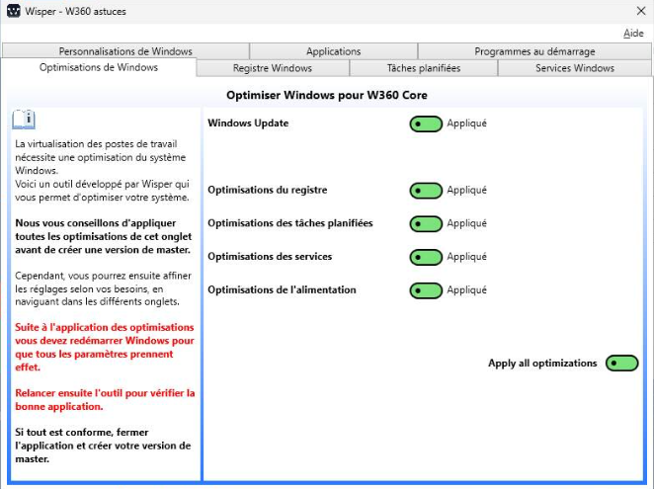The width and height of the screenshot is (654, 489).
Task: Enable the Apply all optimizations switch
Action: tap(621, 363)
